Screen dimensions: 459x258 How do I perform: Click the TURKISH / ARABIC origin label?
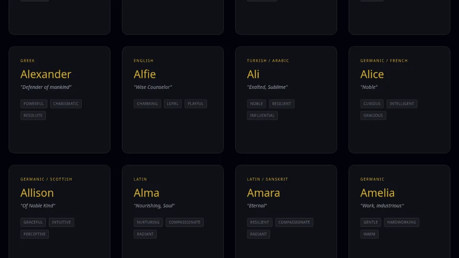point(268,61)
